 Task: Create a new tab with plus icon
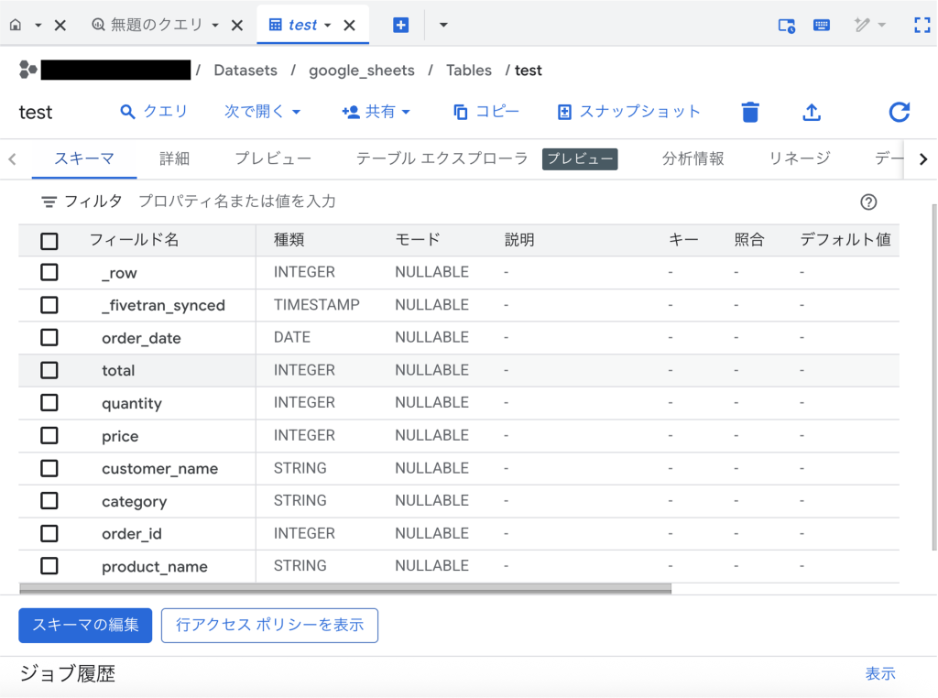[x=401, y=25]
